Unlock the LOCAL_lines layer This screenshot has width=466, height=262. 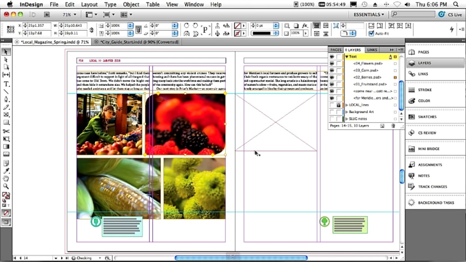click(338, 105)
